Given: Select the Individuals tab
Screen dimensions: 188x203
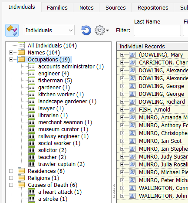Looking at the screenshot, I should coord(22,7).
